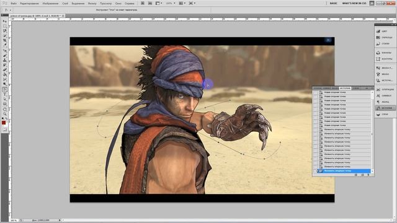The width and height of the screenshot is (397, 223).
Task: Open the Цвет panel
Action: click(x=385, y=31)
